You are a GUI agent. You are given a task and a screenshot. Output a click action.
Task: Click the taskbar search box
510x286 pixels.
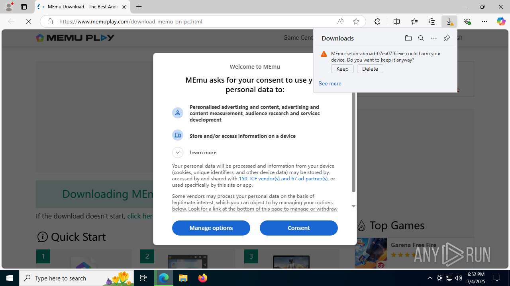[77, 278]
